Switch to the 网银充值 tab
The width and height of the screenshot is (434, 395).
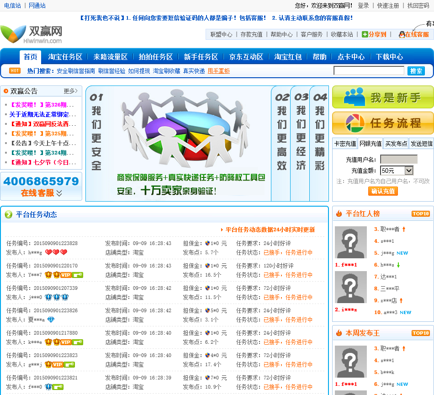pos(370,144)
